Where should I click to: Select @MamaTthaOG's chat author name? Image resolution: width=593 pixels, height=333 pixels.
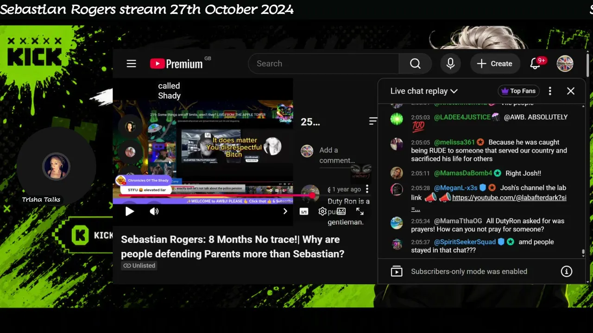coord(458,221)
